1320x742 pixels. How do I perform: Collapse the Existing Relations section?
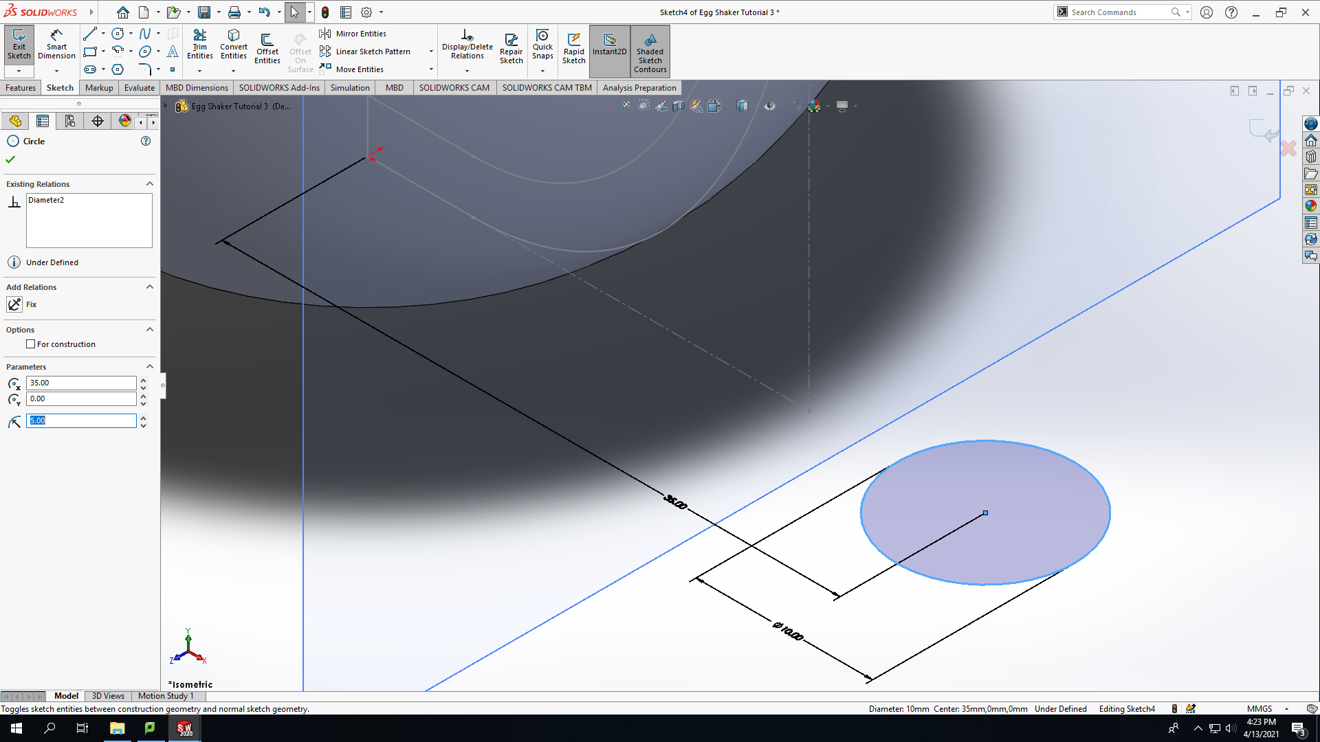(x=150, y=183)
